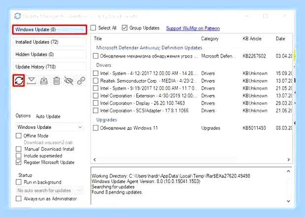Open the Windows Update (8) list

point(50,30)
